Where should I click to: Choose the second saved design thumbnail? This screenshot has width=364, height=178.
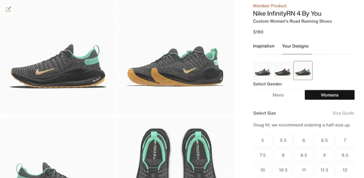click(283, 70)
